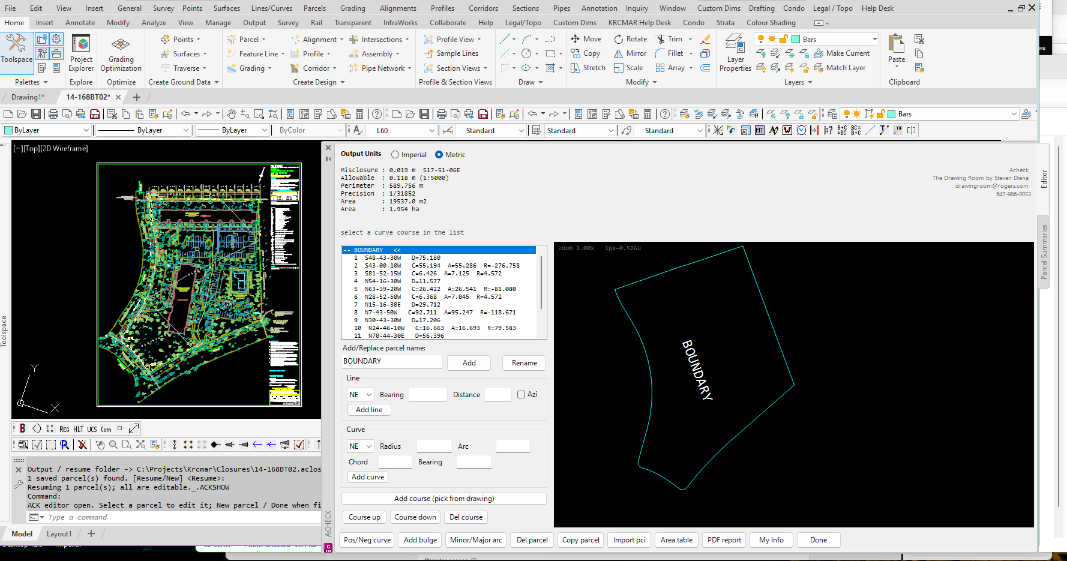
Task: Click the Save icon in quick toolbar
Action: 36,114
